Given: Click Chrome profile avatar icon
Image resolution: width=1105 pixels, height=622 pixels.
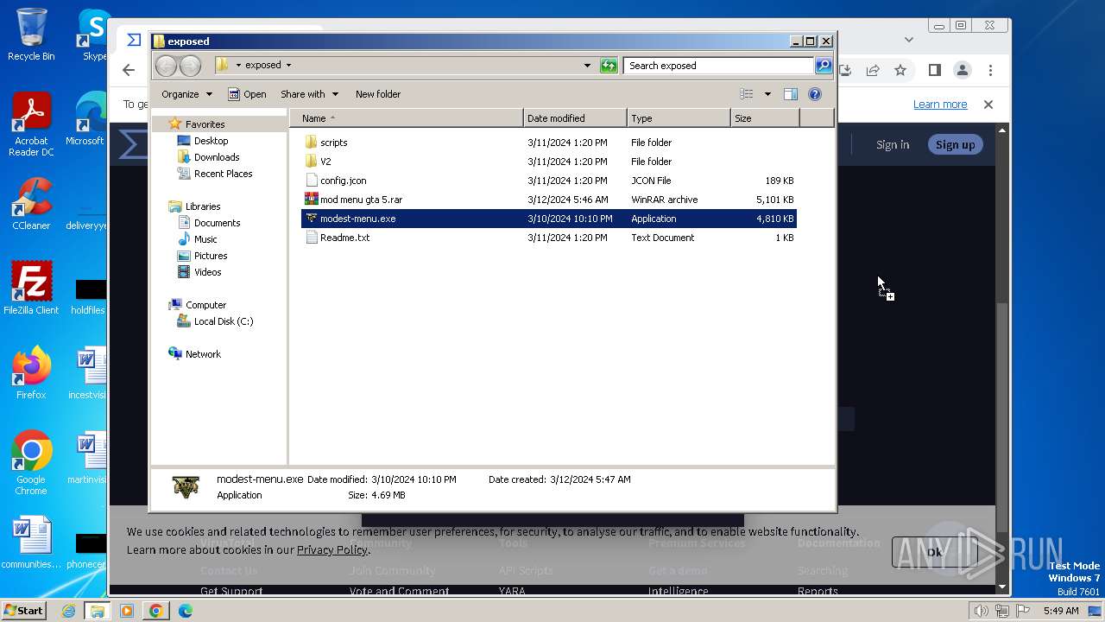Looking at the screenshot, I should 963,70.
